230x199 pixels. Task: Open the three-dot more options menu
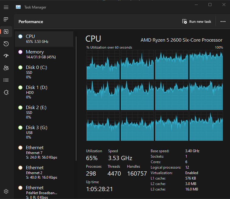(223, 22)
